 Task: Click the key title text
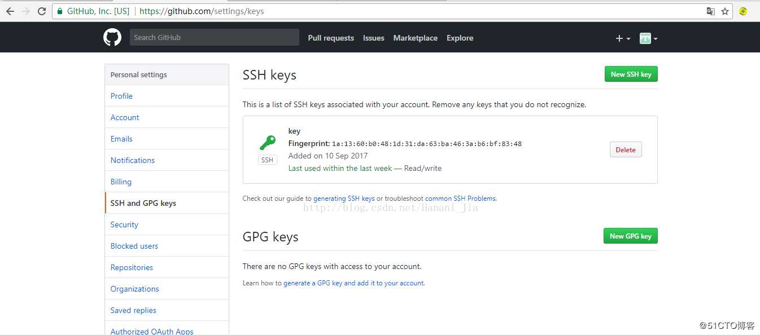[x=294, y=131]
